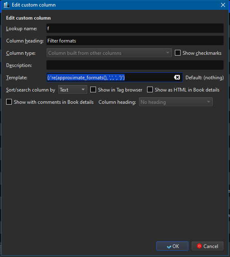
Task: Click the Cancel button
Action: tap(208, 246)
